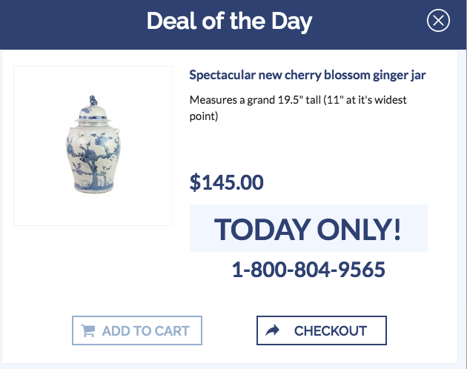Click the 'CHECKOUT' label text
Image resolution: width=467 pixels, height=369 pixels.
coord(331,331)
